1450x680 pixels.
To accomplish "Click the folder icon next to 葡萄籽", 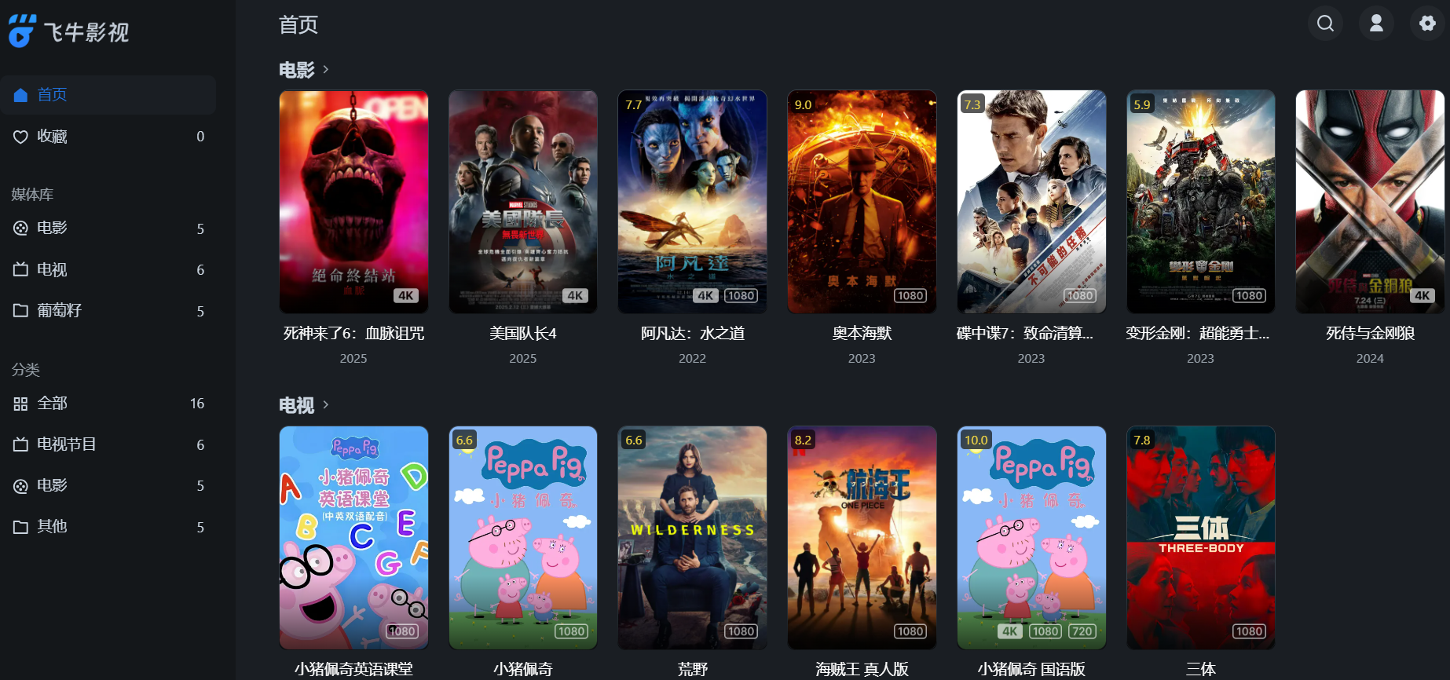I will (20, 310).
